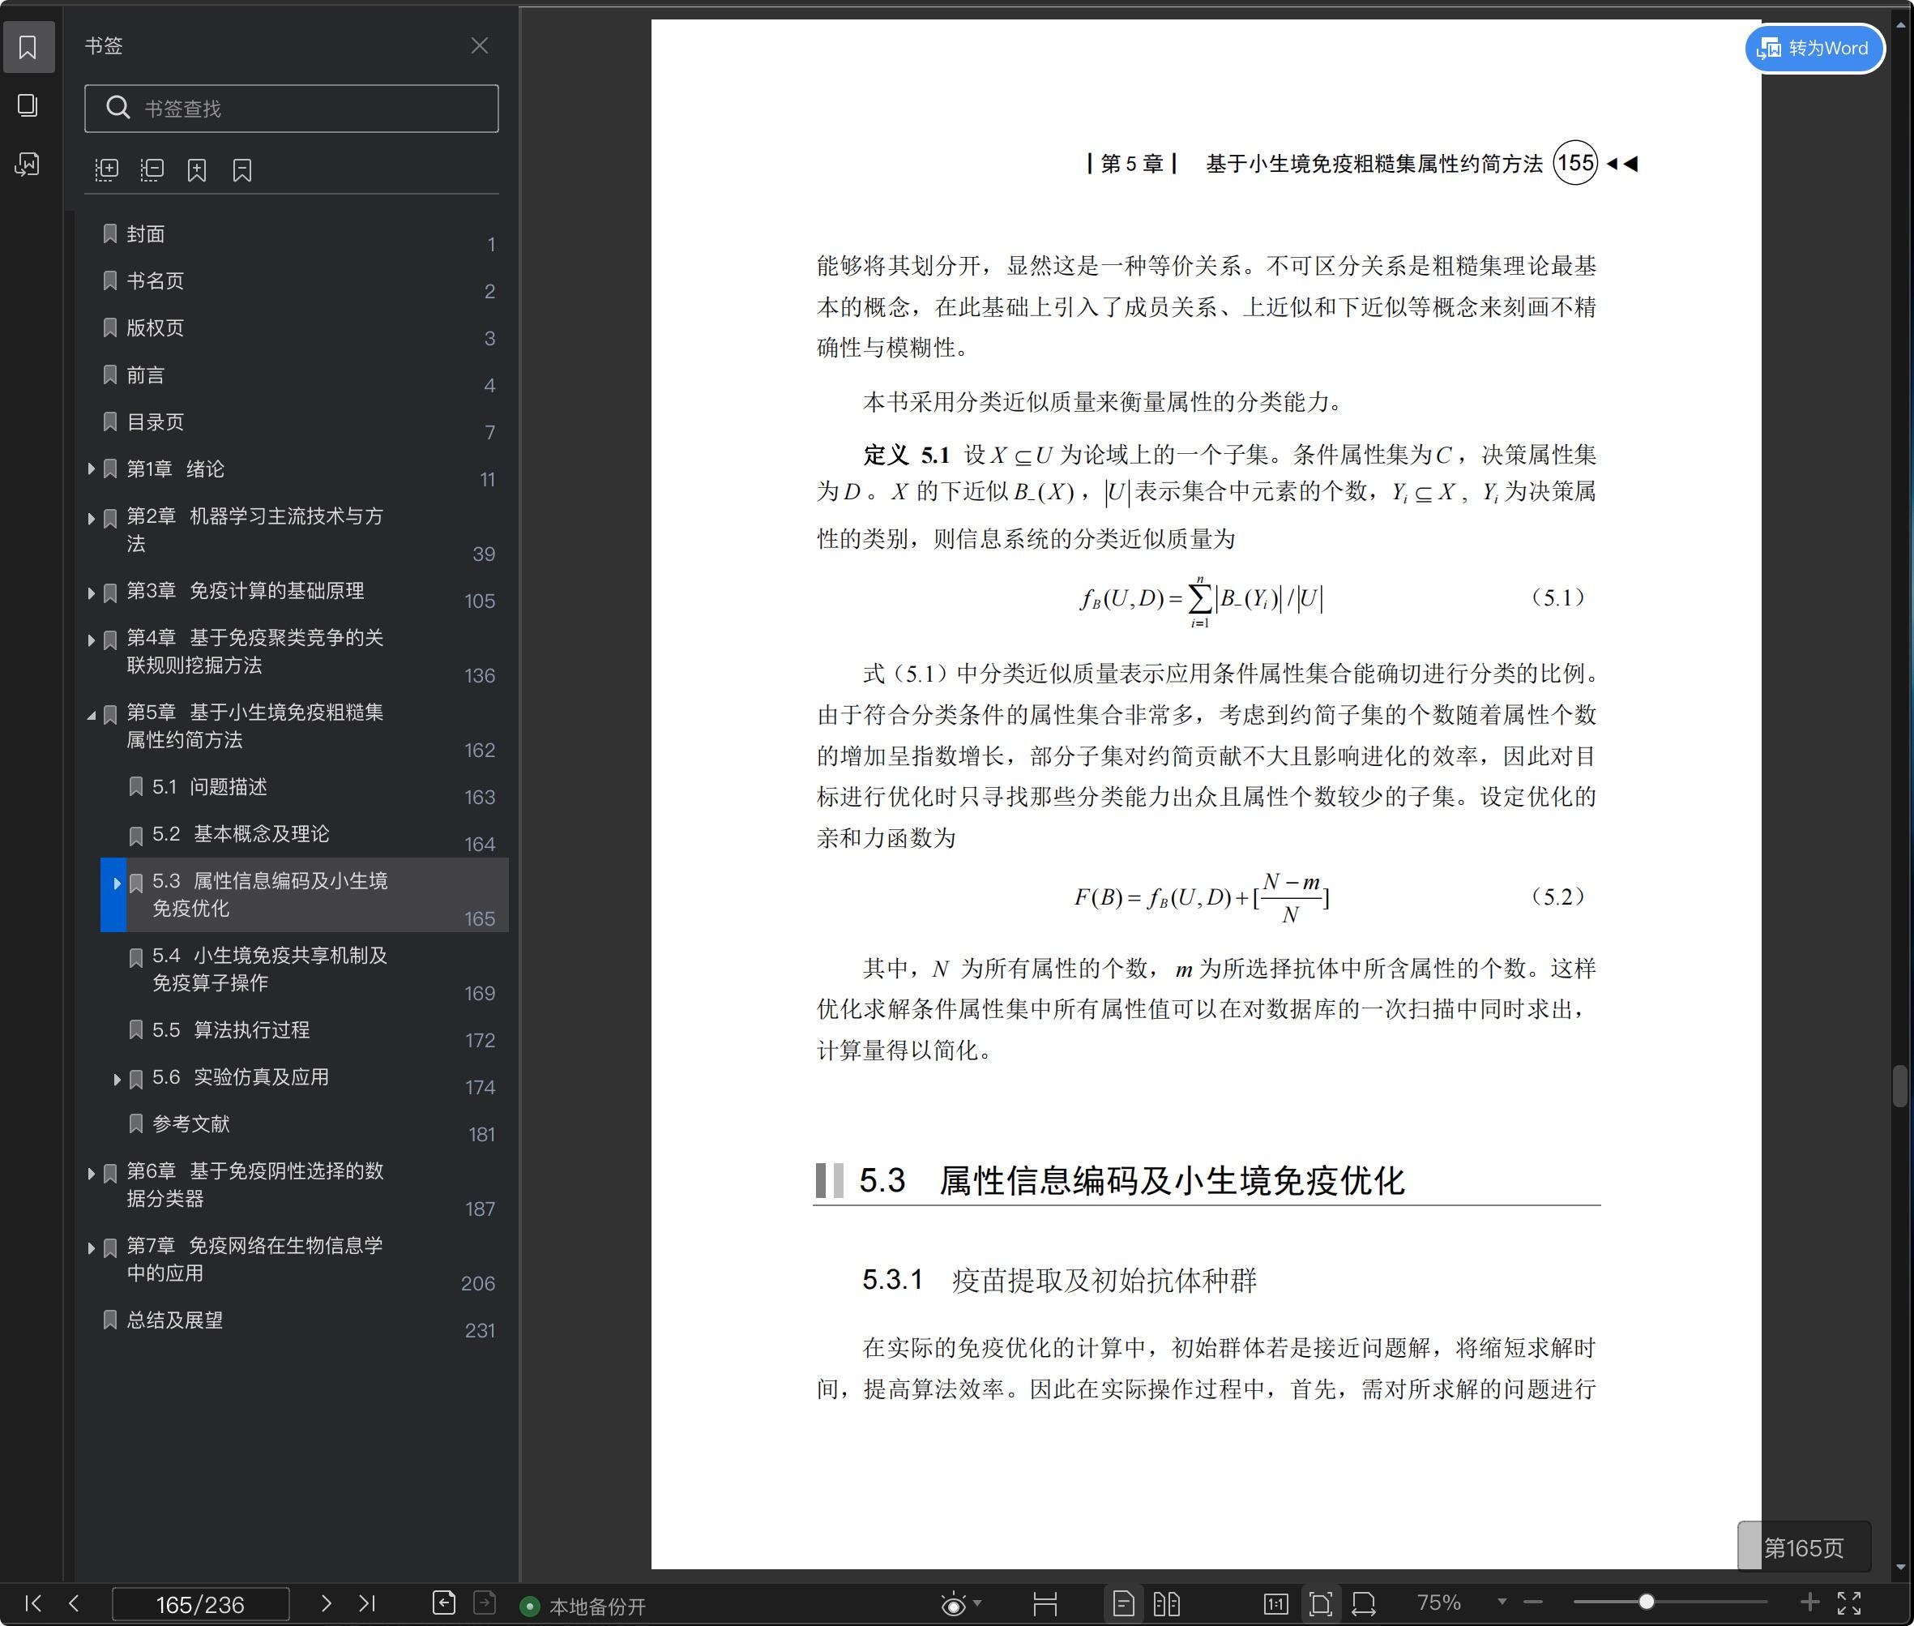Image resolution: width=1914 pixels, height=1626 pixels.
Task: Set zoom to actual size 1:1
Action: [x=1275, y=1604]
